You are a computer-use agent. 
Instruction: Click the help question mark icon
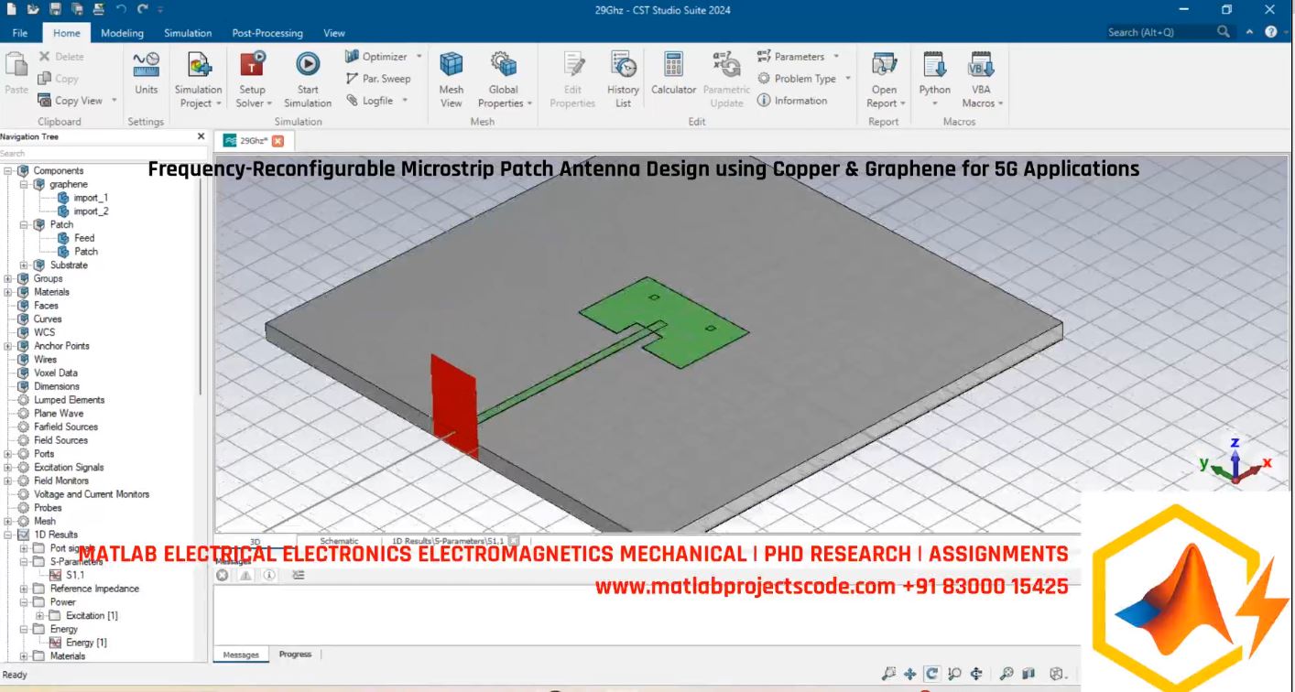click(x=1271, y=32)
